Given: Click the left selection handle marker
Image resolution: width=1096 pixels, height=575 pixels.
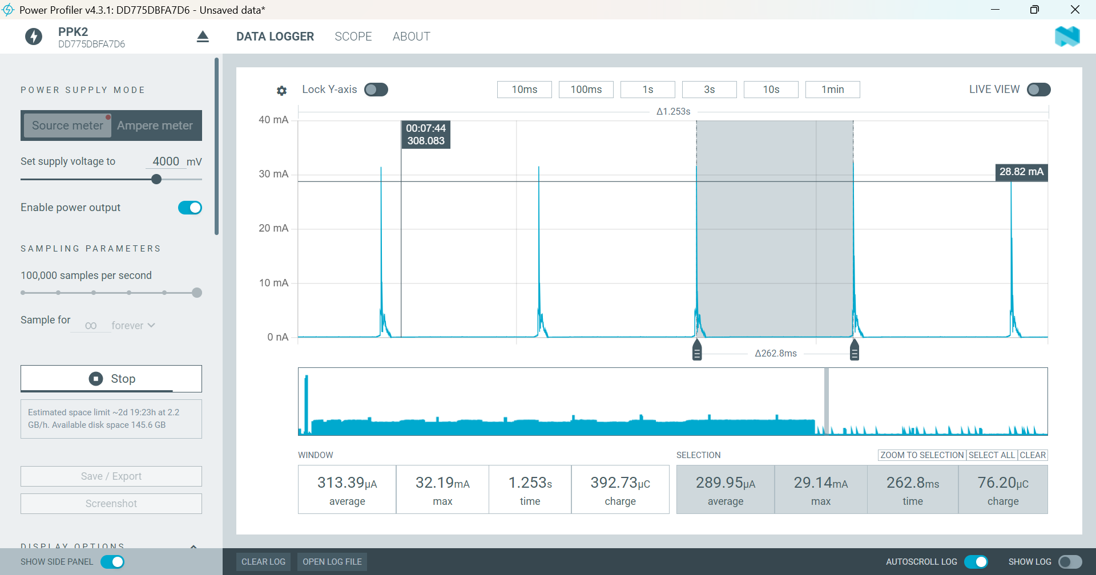Looking at the screenshot, I should 697,350.
